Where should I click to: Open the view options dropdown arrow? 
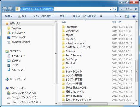pyautogui.click(x=120, y=16)
